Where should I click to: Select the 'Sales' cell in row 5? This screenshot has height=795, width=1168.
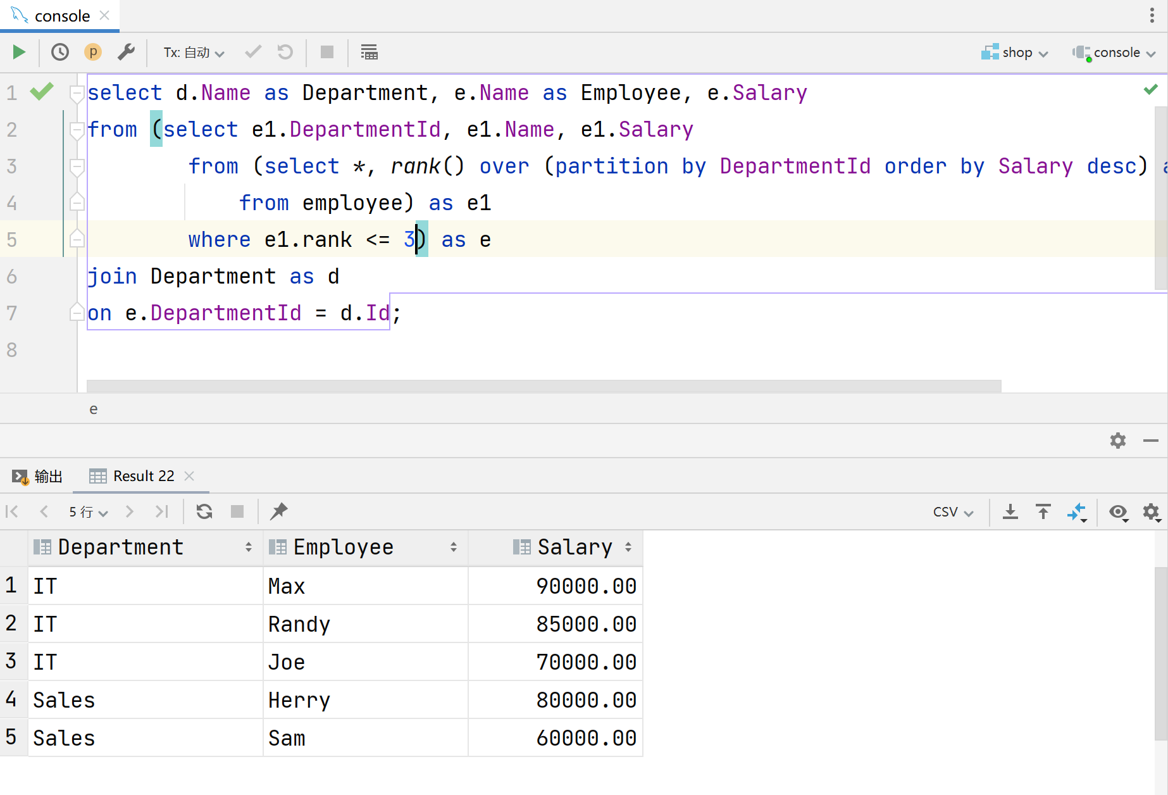point(145,738)
